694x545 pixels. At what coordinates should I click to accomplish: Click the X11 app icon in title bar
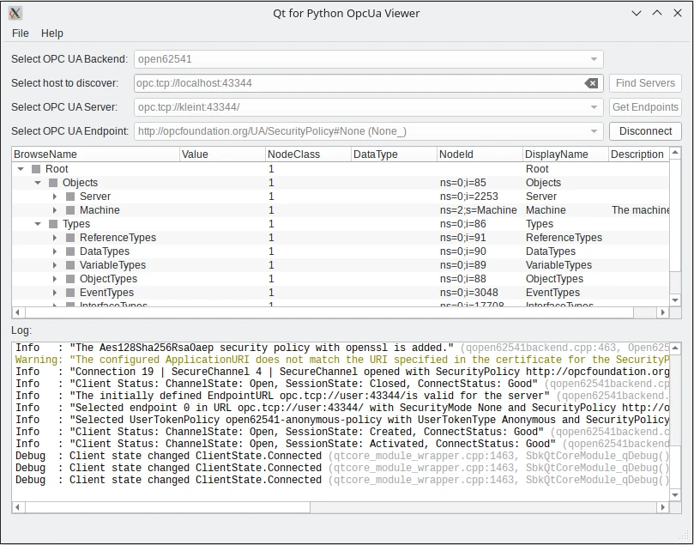[x=15, y=13]
